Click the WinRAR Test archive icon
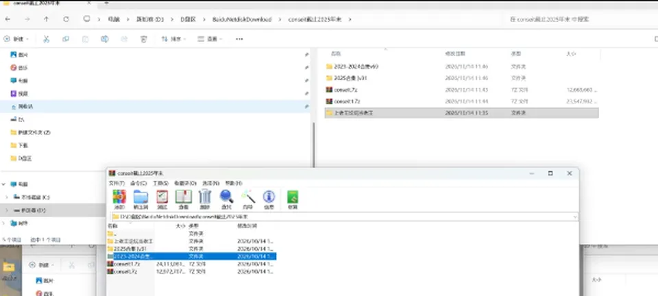The height and width of the screenshot is (296, 658). [162, 197]
